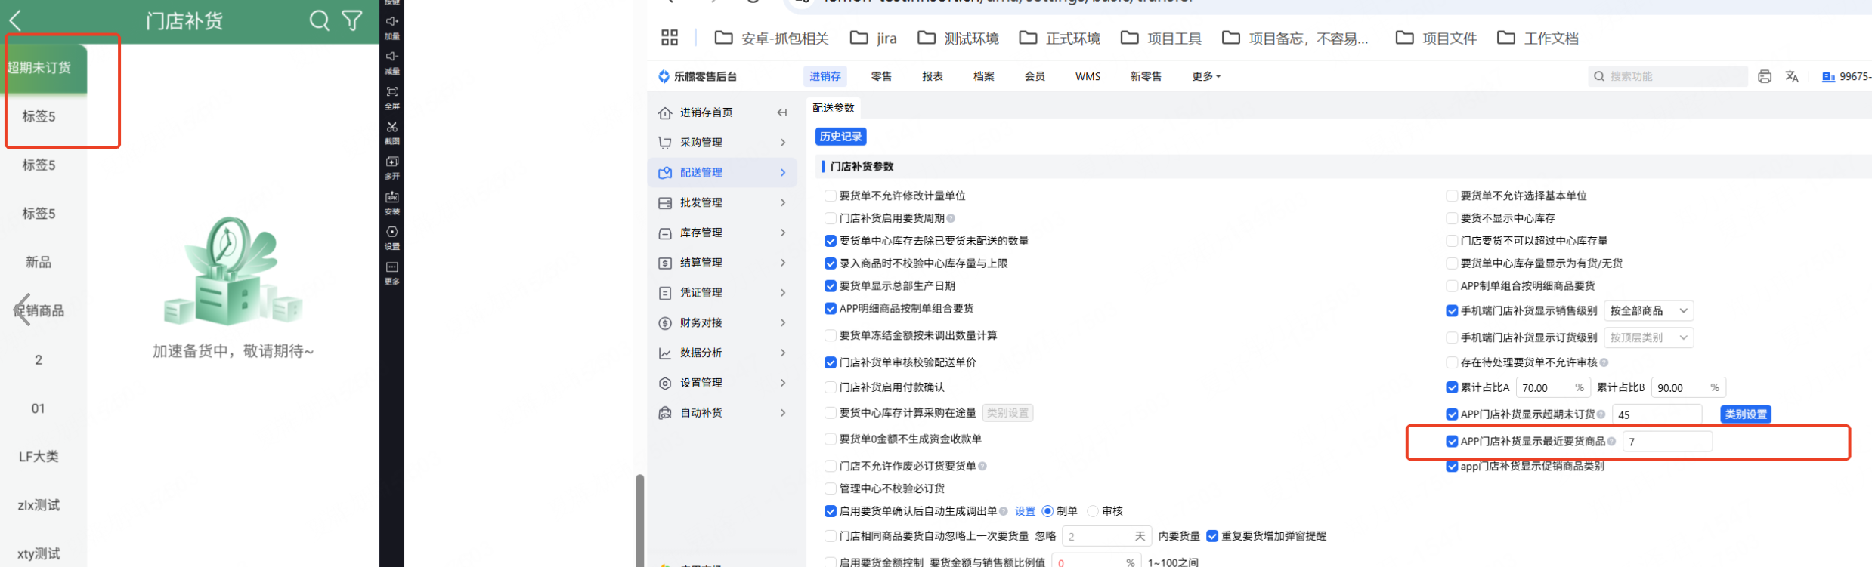Check 门店补货启用付款确认

(x=831, y=387)
